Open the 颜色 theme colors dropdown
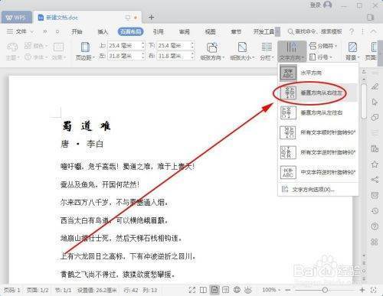The height and width of the screenshot is (296, 383). click(x=36, y=46)
